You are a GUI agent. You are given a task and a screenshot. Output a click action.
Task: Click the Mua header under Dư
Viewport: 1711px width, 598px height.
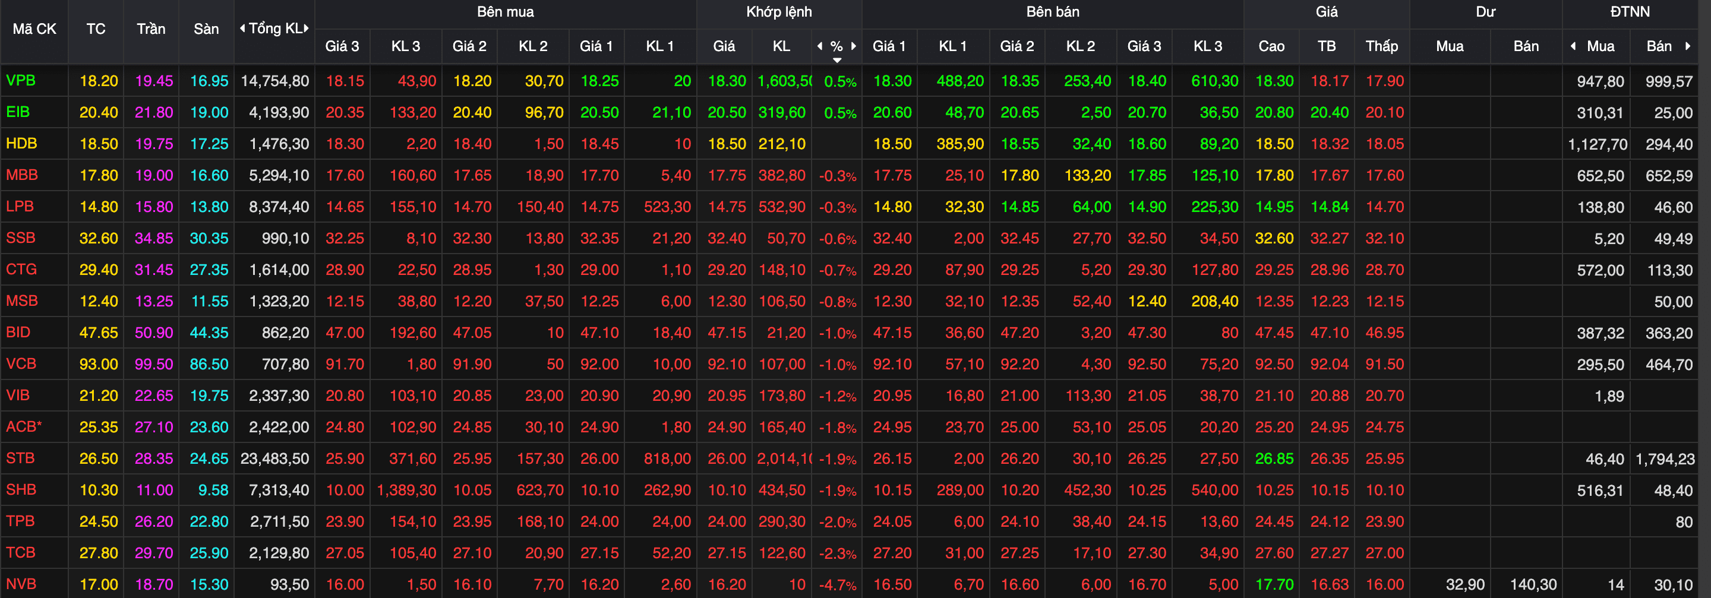(x=1450, y=46)
